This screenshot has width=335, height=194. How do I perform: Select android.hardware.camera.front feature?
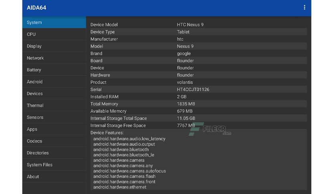point(124,182)
